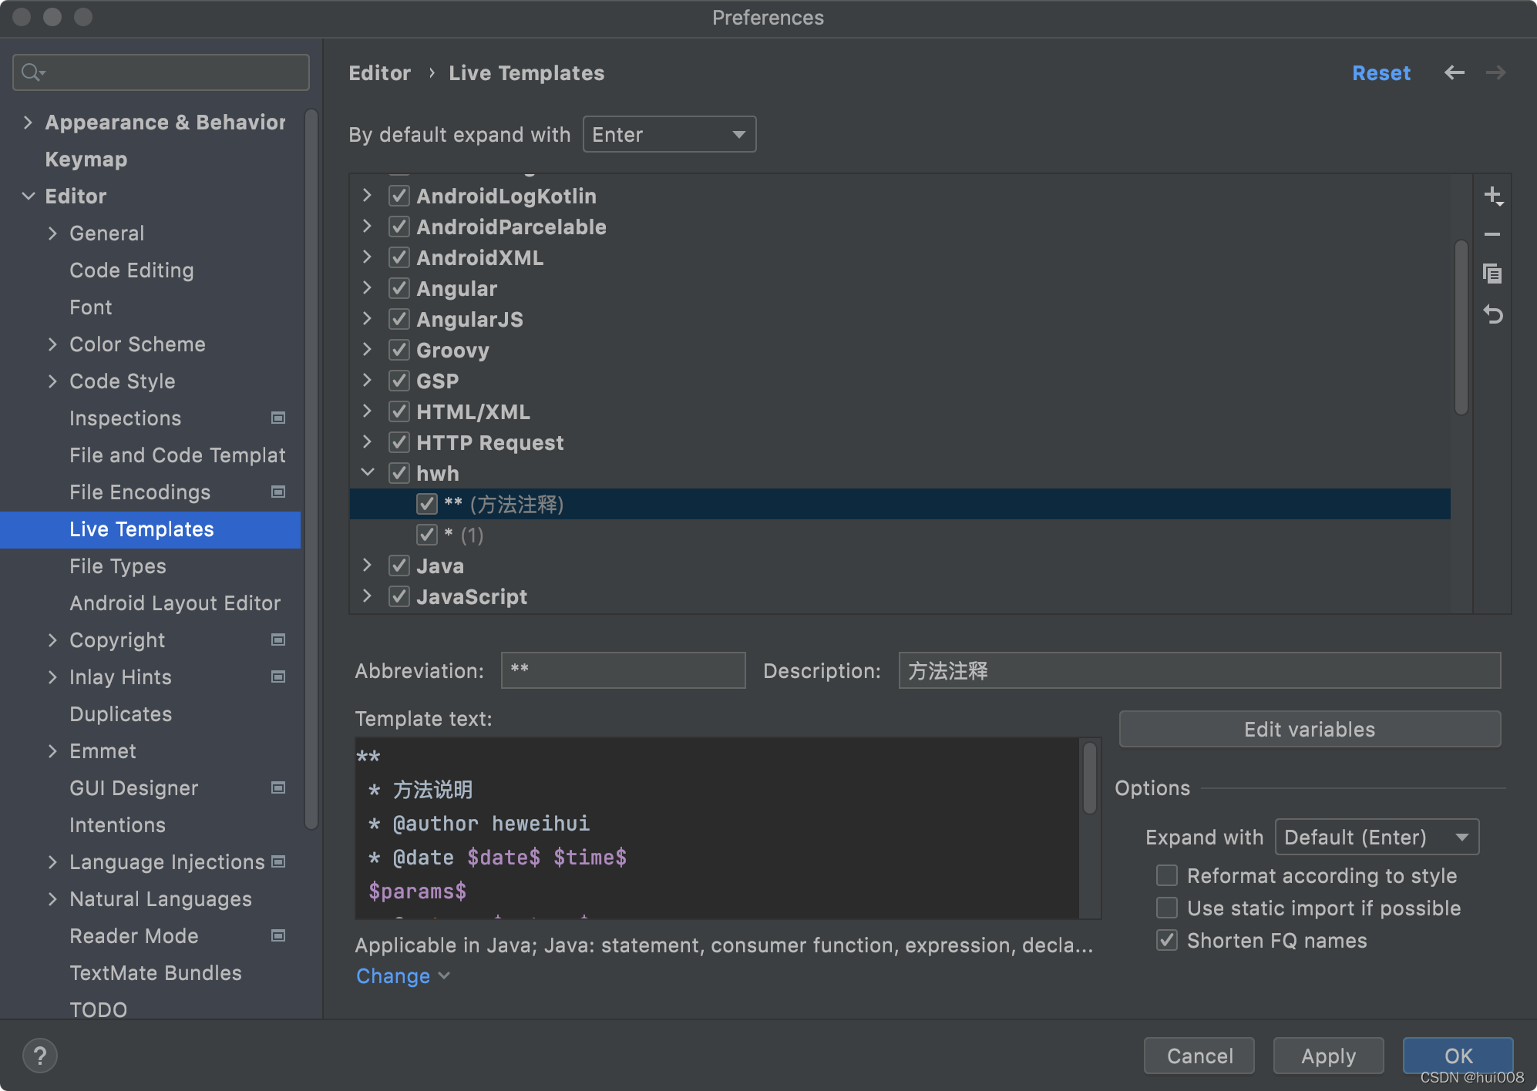The image size is (1537, 1091).
Task: Uncheck the ** (方法注释) template checkbox
Action: click(426, 504)
